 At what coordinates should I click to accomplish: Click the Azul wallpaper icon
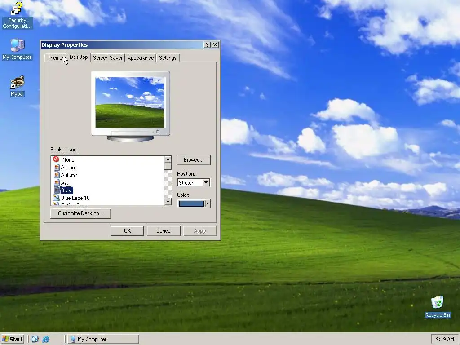(57, 183)
